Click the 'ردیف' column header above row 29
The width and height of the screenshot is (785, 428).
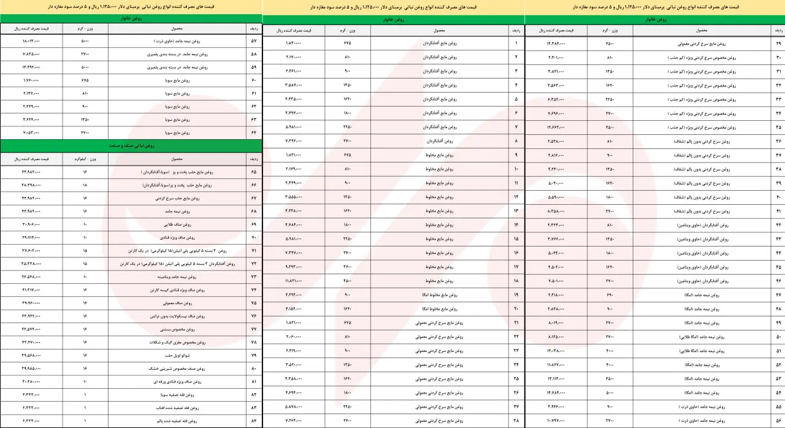[778, 30]
